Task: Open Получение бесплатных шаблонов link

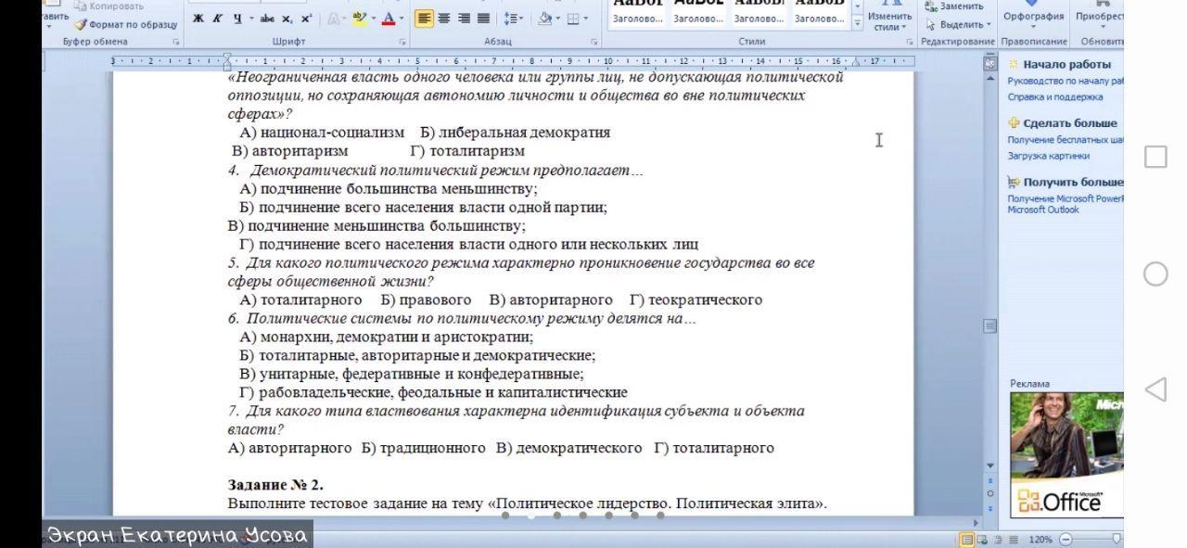Action: click(1066, 140)
